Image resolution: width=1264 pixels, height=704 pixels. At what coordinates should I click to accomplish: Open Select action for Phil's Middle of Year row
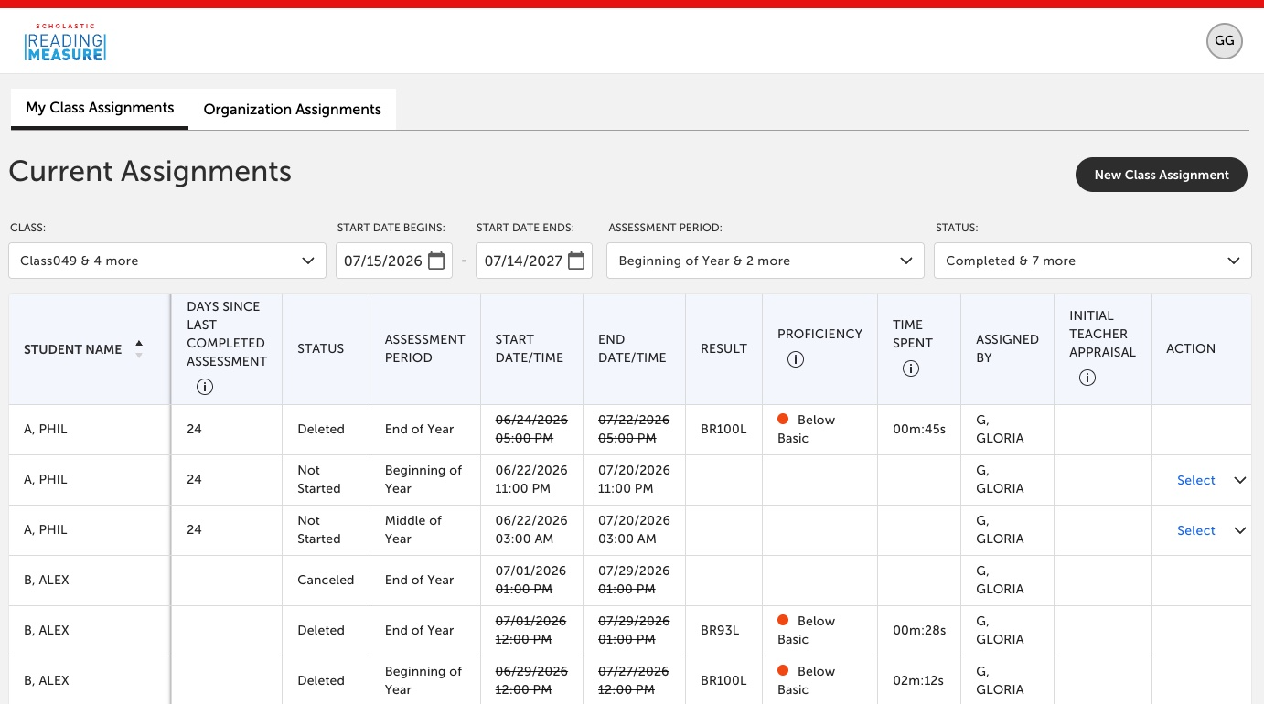[1211, 530]
